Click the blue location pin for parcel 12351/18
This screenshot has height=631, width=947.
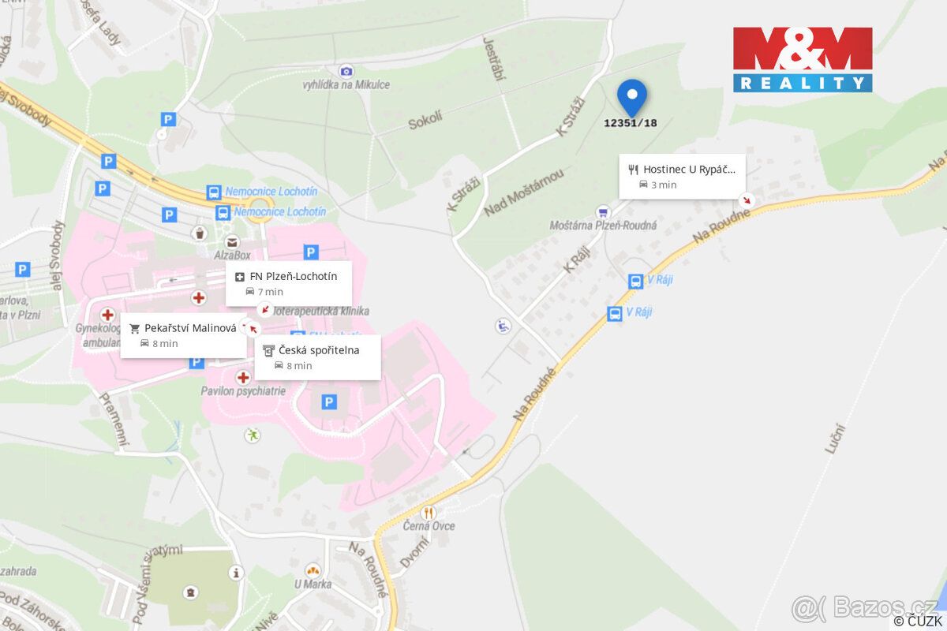pyautogui.click(x=631, y=98)
